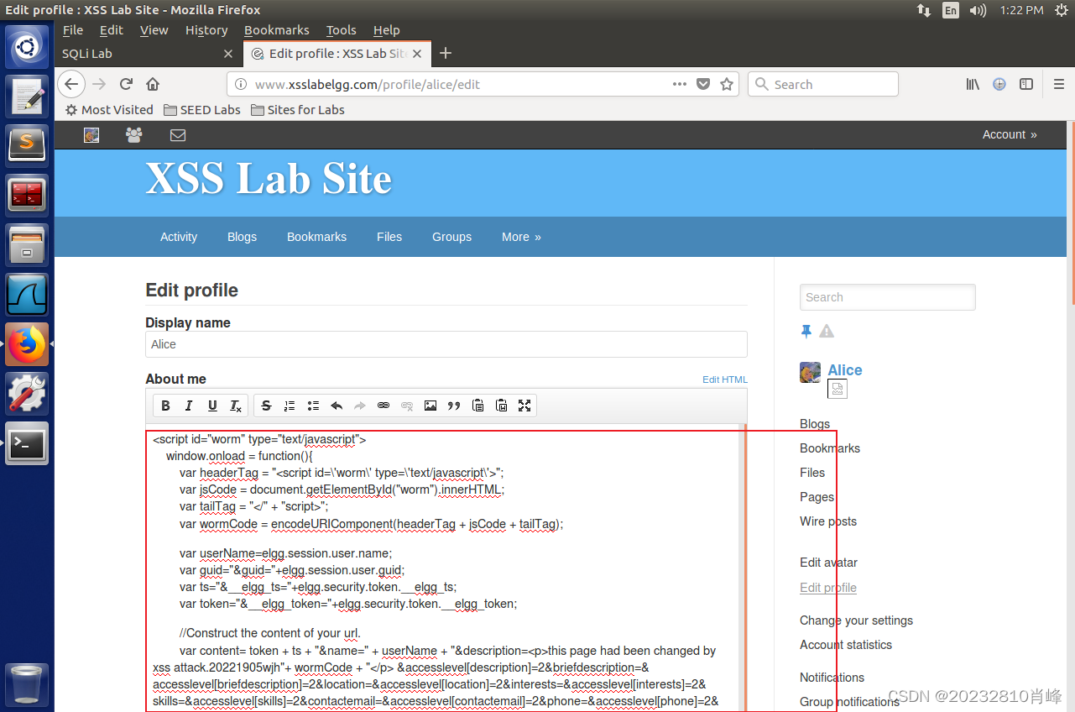Expand the Account menu
This screenshot has width=1075, height=712.
tap(1010, 134)
